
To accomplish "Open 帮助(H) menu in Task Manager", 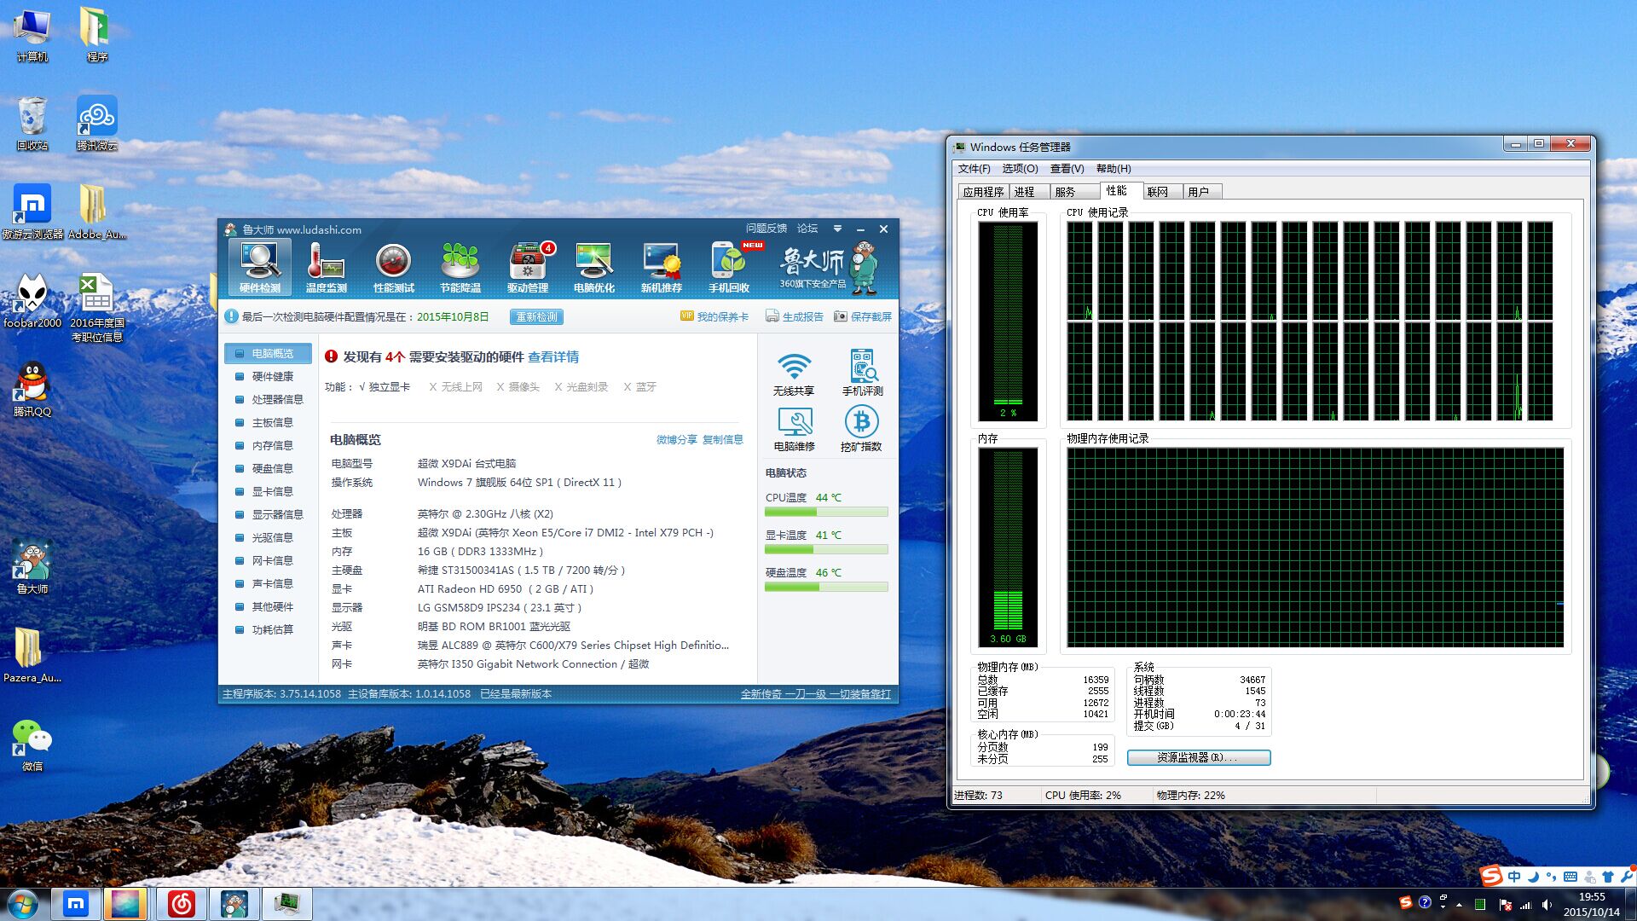I will (x=1114, y=169).
